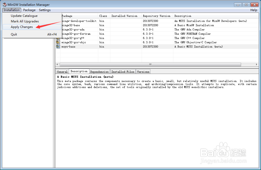Click version 2013072300 for mingw-developer-toolkit
The width and height of the screenshot is (261, 170).
[x=151, y=21]
